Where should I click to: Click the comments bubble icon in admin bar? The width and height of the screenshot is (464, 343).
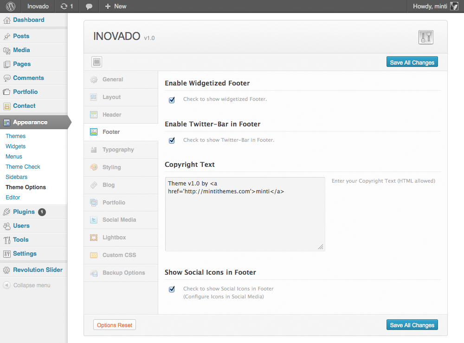[89, 7]
